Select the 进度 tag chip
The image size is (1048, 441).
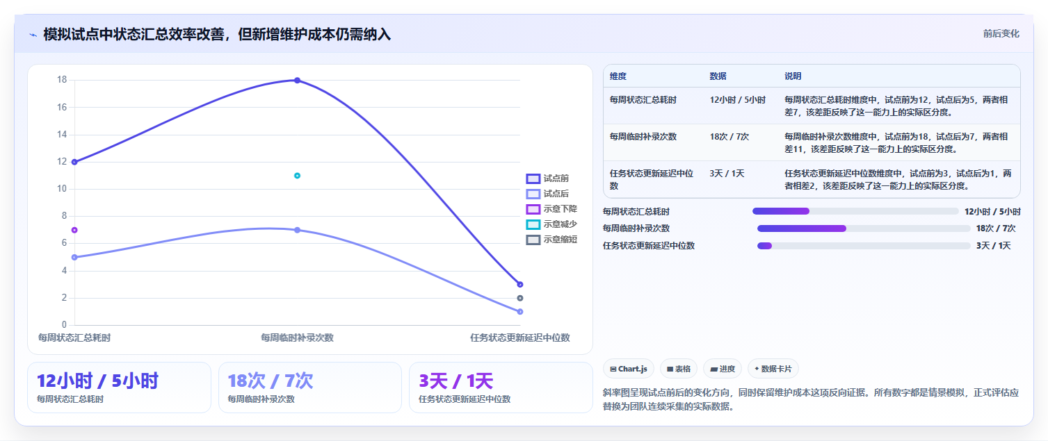pos(723,369)
